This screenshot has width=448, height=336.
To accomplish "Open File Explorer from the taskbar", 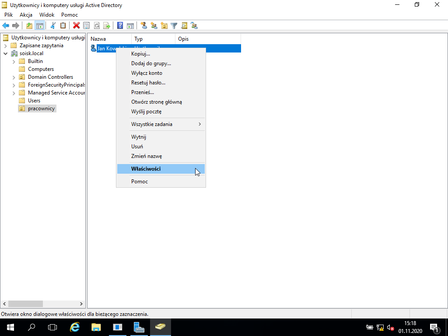I will (x=96, y=327).
